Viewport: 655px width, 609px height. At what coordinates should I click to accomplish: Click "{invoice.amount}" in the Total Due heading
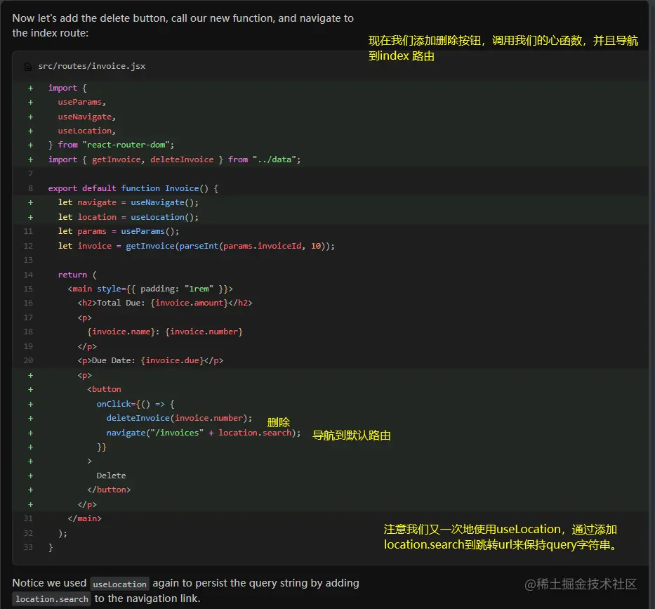pyautogui.click(x=190, y=303)
